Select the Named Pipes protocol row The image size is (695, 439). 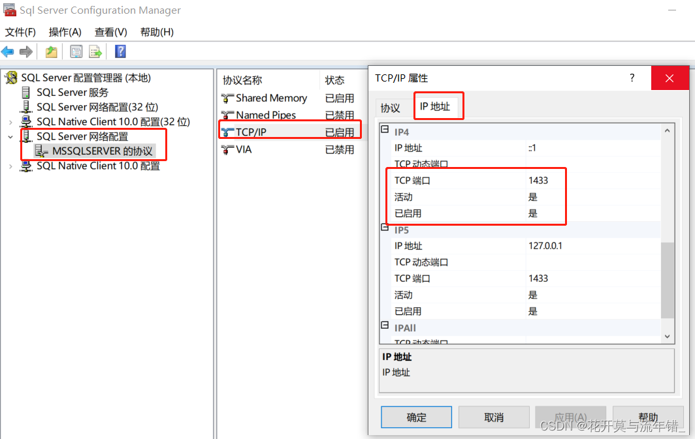[293, 115]
